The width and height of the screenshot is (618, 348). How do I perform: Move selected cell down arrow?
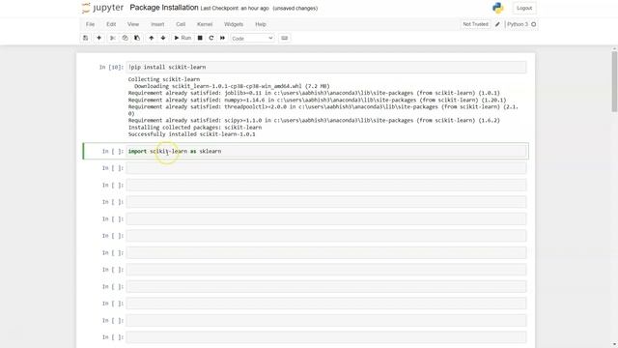[x=163, y=38]
